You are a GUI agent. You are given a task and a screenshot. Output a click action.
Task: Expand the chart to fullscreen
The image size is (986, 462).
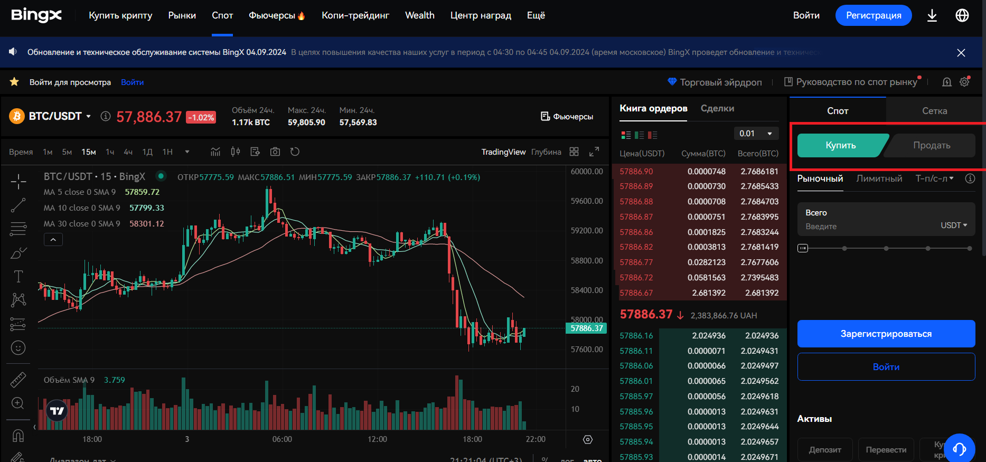[594, 152]
